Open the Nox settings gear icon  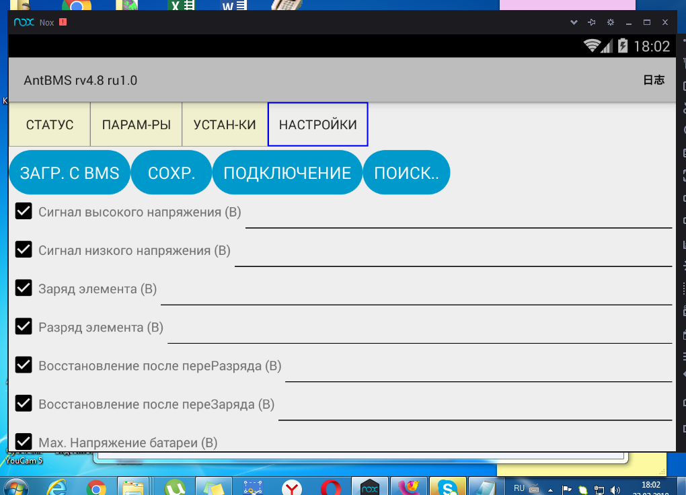click(x=611, y=22)
